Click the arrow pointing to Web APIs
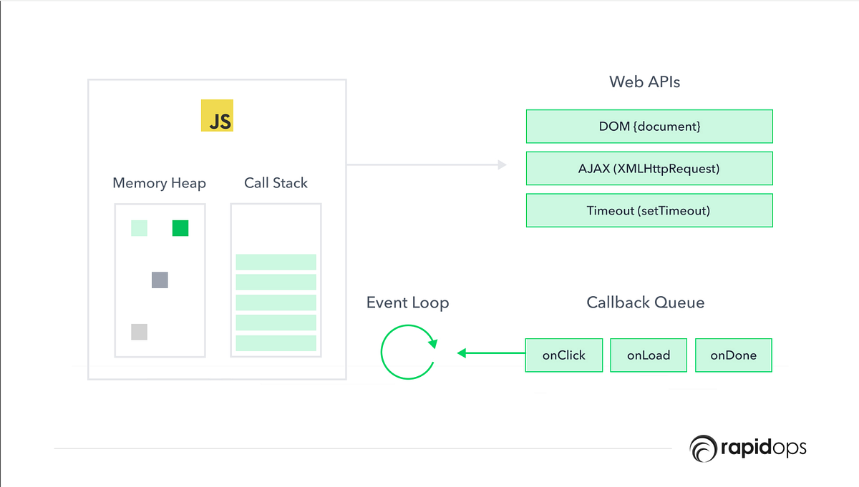 pyautogui.click(x=426, y=164)
